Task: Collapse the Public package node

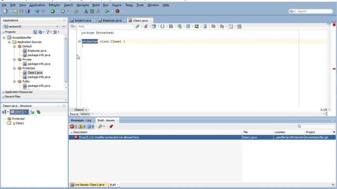Action: click(x=14, y=81)
